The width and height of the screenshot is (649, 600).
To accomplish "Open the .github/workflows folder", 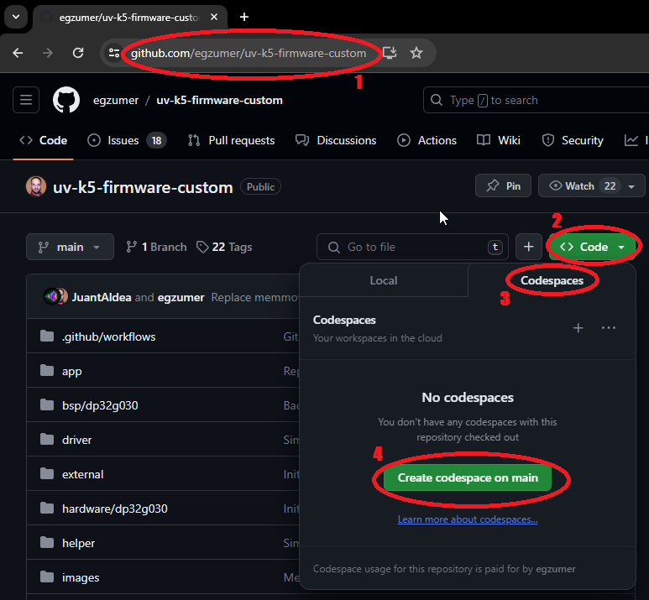I will [x=108, y=337].
